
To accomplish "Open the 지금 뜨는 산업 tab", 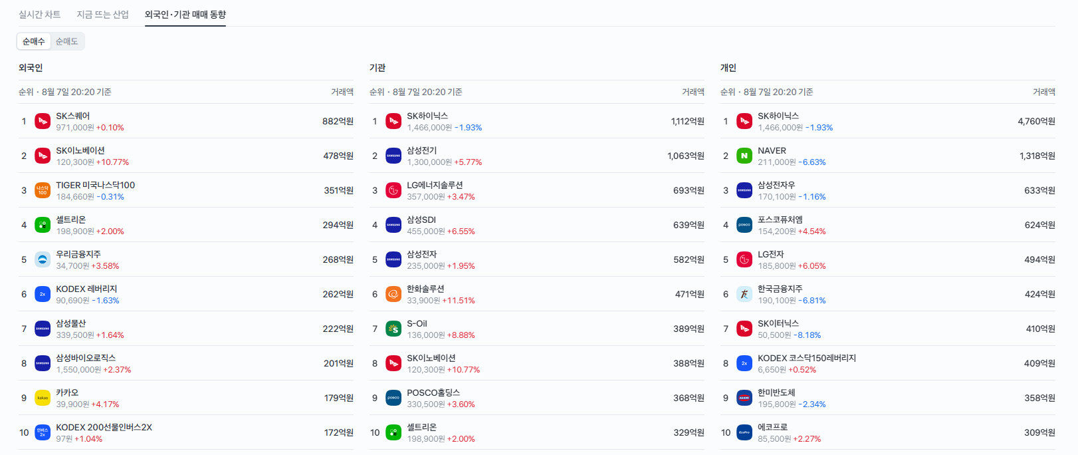I will (x=103, y=14).
